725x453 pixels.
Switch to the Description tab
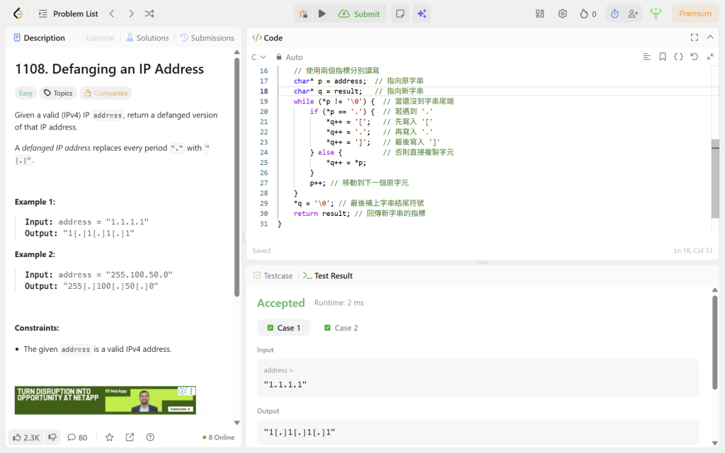click(39, 38)
